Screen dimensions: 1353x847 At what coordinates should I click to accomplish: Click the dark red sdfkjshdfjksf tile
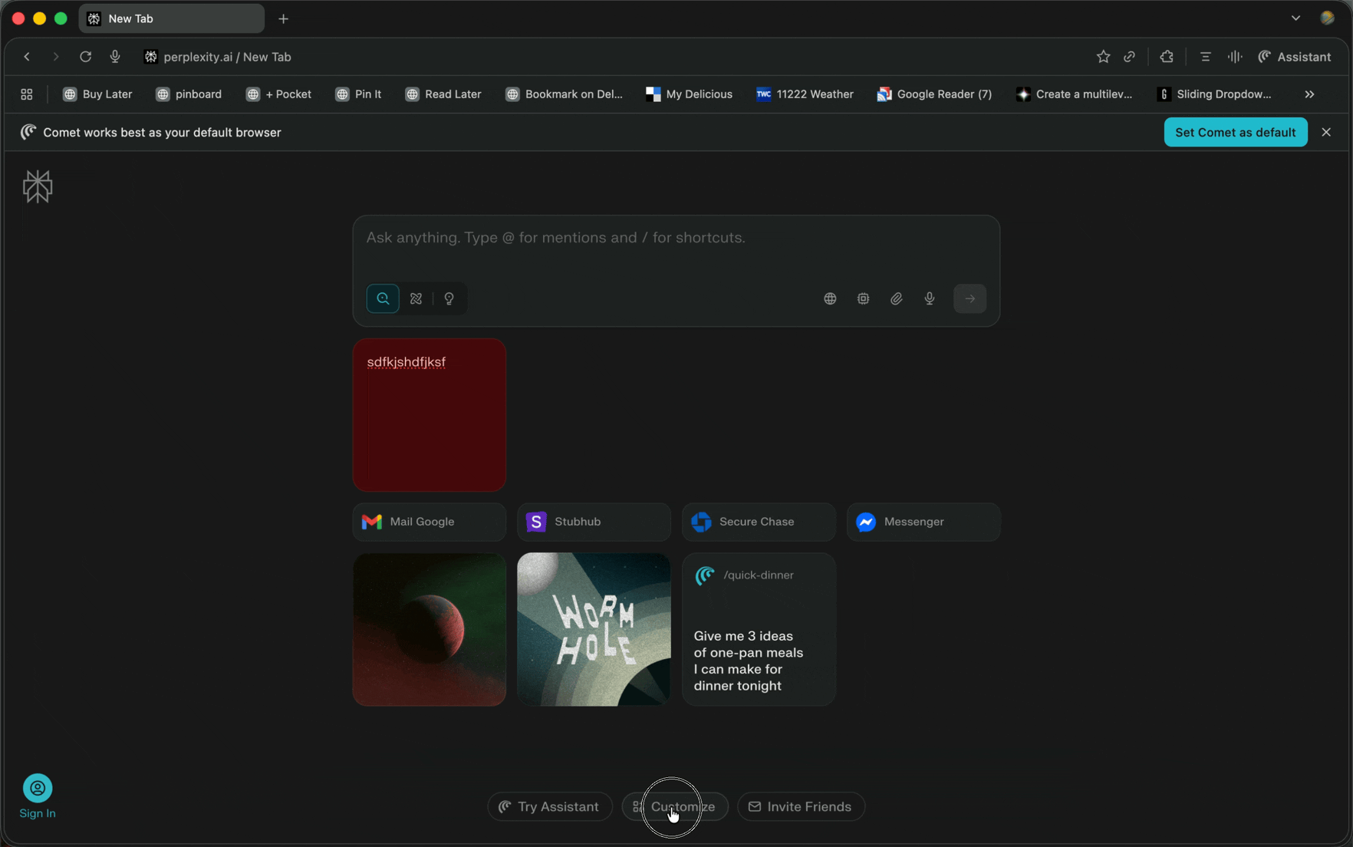429,415
